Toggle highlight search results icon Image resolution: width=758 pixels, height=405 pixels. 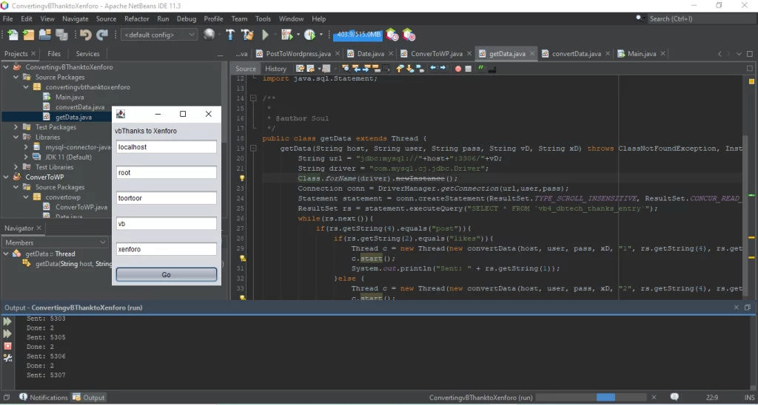tap(376, 69)
